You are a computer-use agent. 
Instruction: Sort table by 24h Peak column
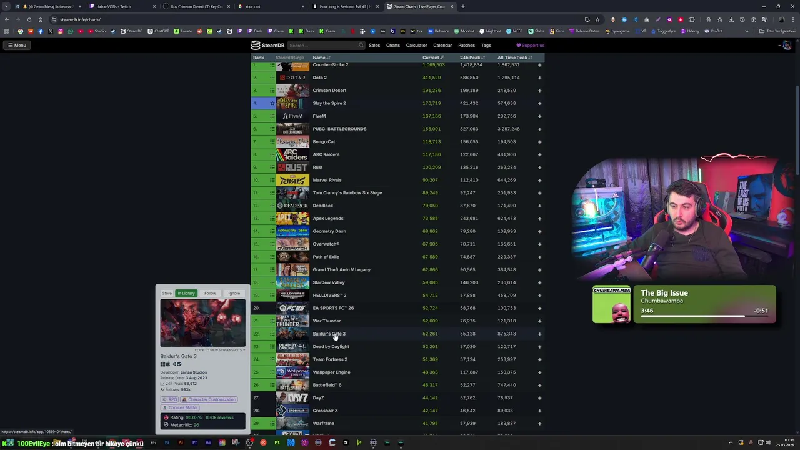(472, 57)
